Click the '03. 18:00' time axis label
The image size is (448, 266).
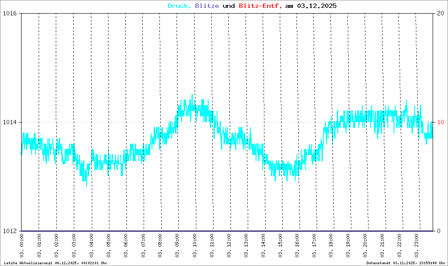(331, 246)
